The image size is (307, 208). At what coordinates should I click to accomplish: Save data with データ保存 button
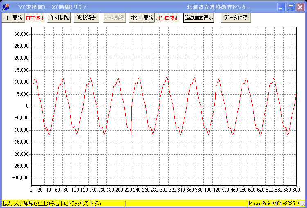236,18
